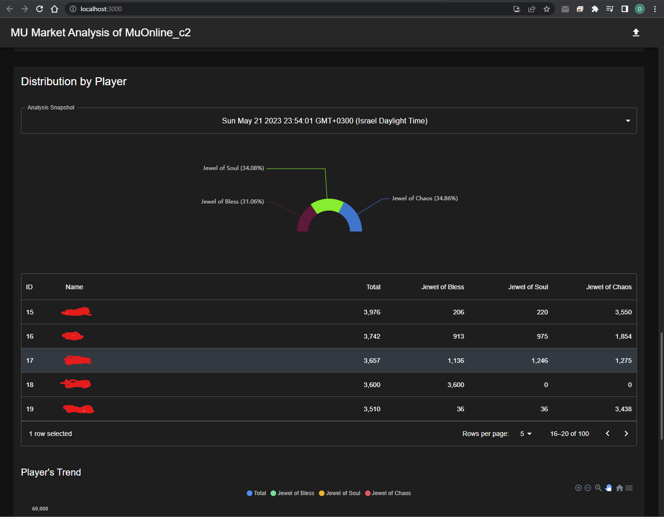The width and height of the screenshot is (664, 517).
Task: Click the Jewel of Bless value 1,136
Action: point(456,361)
